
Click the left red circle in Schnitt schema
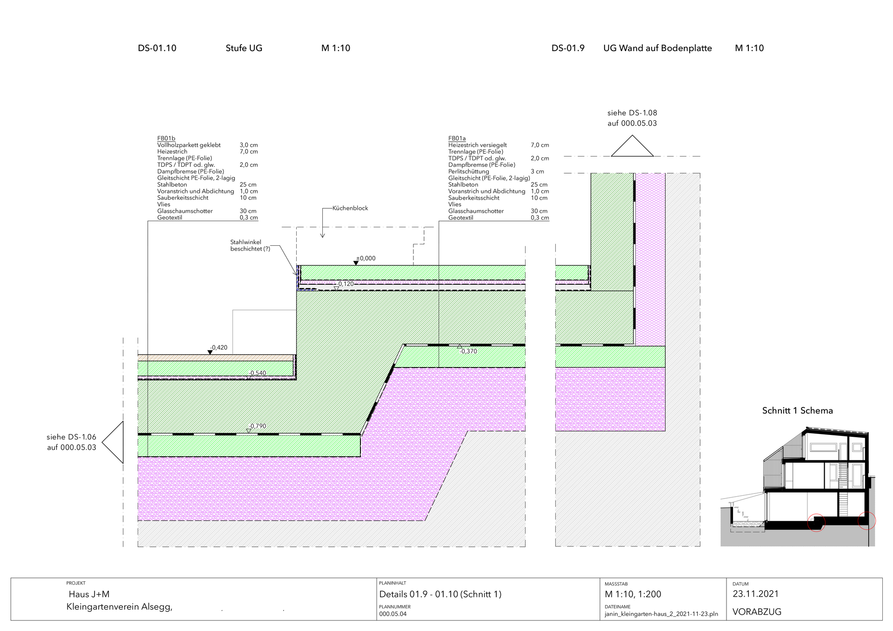[816, 522]
